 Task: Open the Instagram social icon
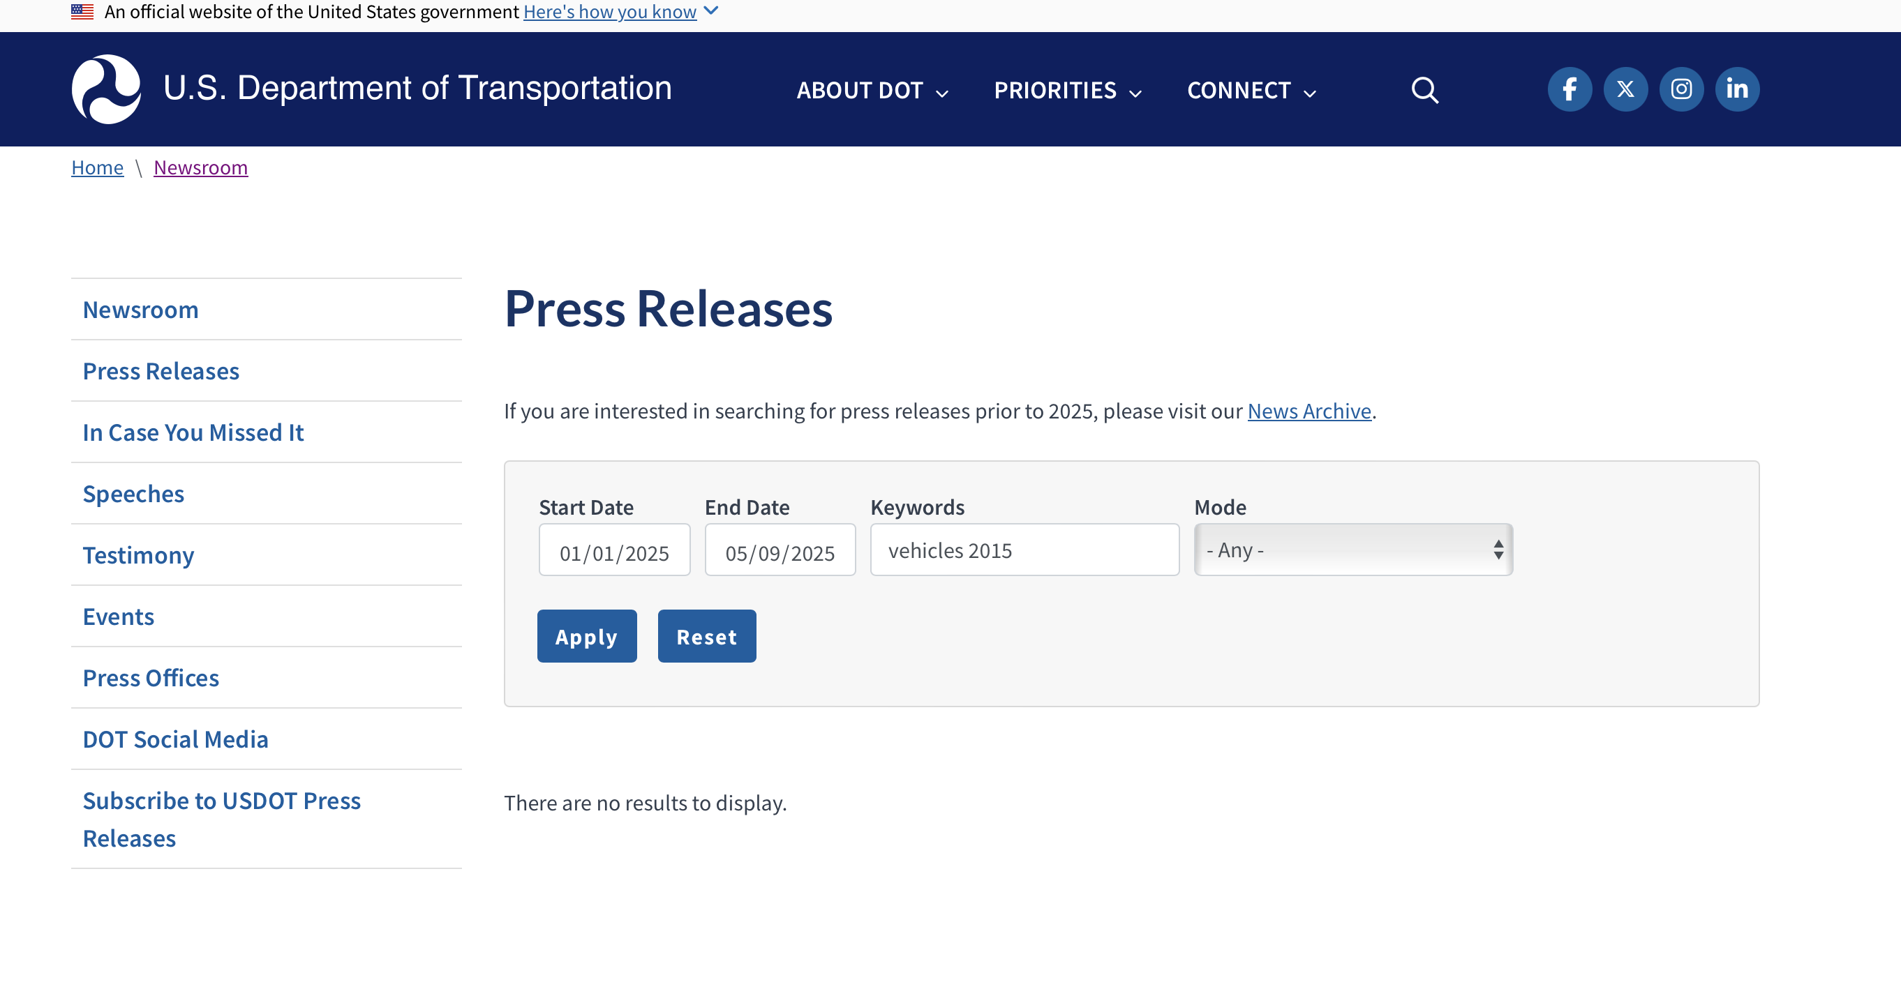[x=1681, y=89]
